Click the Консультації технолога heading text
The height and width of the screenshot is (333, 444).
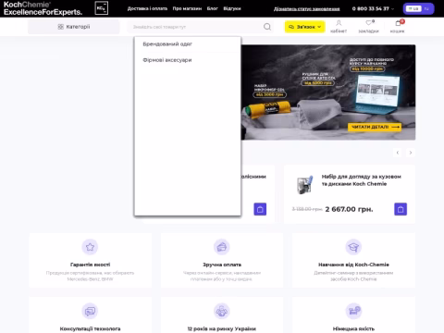90,328
